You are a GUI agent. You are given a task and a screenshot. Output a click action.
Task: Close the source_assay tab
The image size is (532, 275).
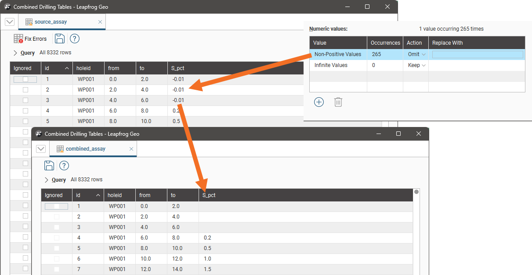click(x=100, y=22)
